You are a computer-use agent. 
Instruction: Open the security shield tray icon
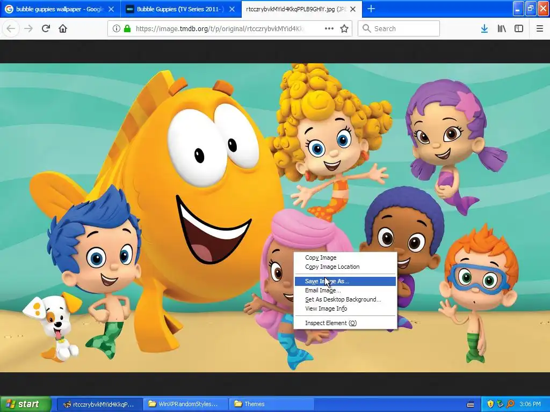[490, 404]
